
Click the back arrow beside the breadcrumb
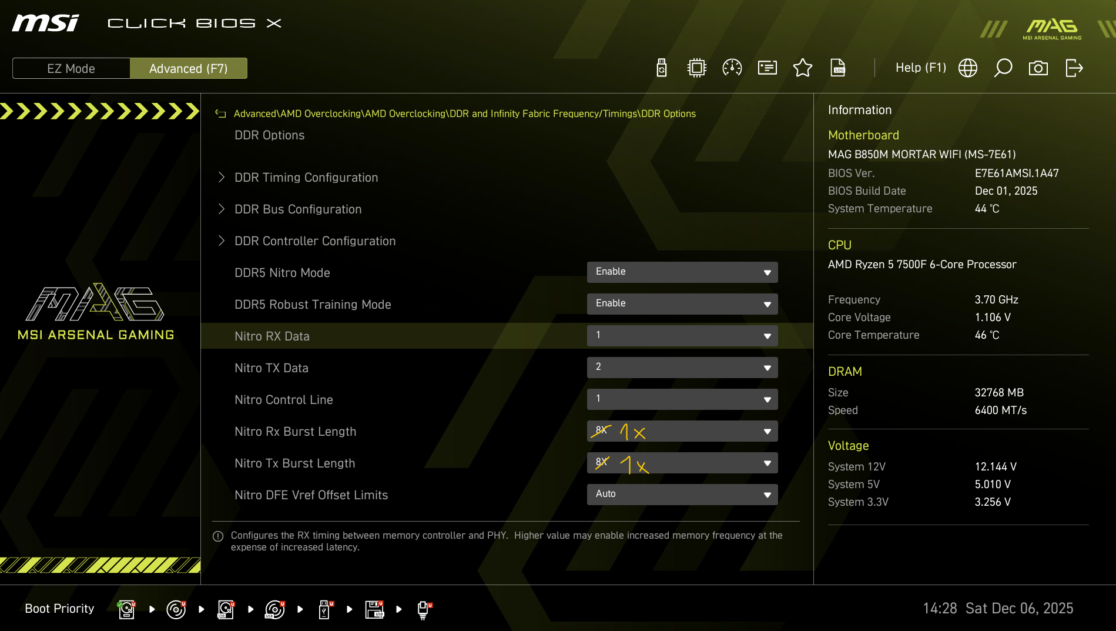tap(220, 113)
